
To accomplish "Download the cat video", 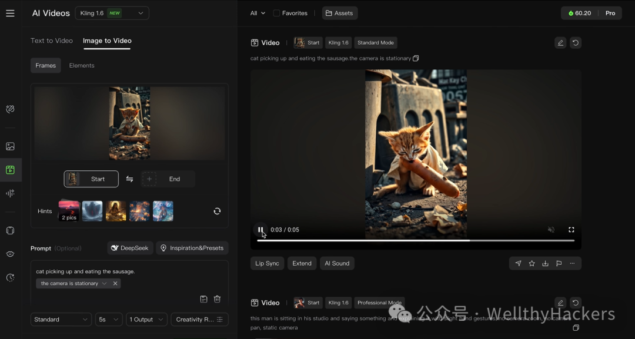I will tap(546, 263).
